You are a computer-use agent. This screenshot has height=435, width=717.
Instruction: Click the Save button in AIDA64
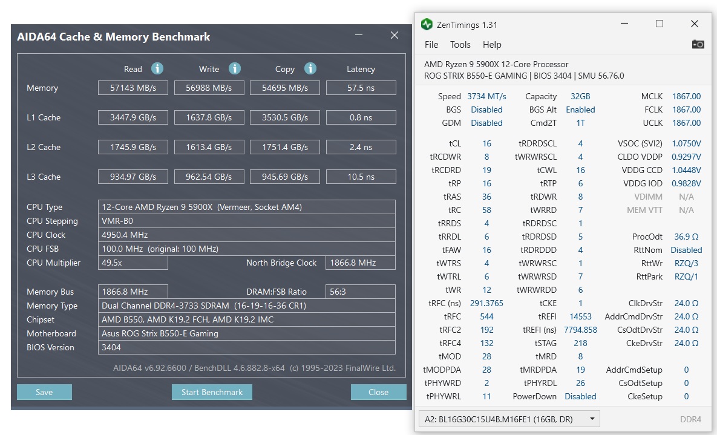pyautogui.click(x=44, y=392)
